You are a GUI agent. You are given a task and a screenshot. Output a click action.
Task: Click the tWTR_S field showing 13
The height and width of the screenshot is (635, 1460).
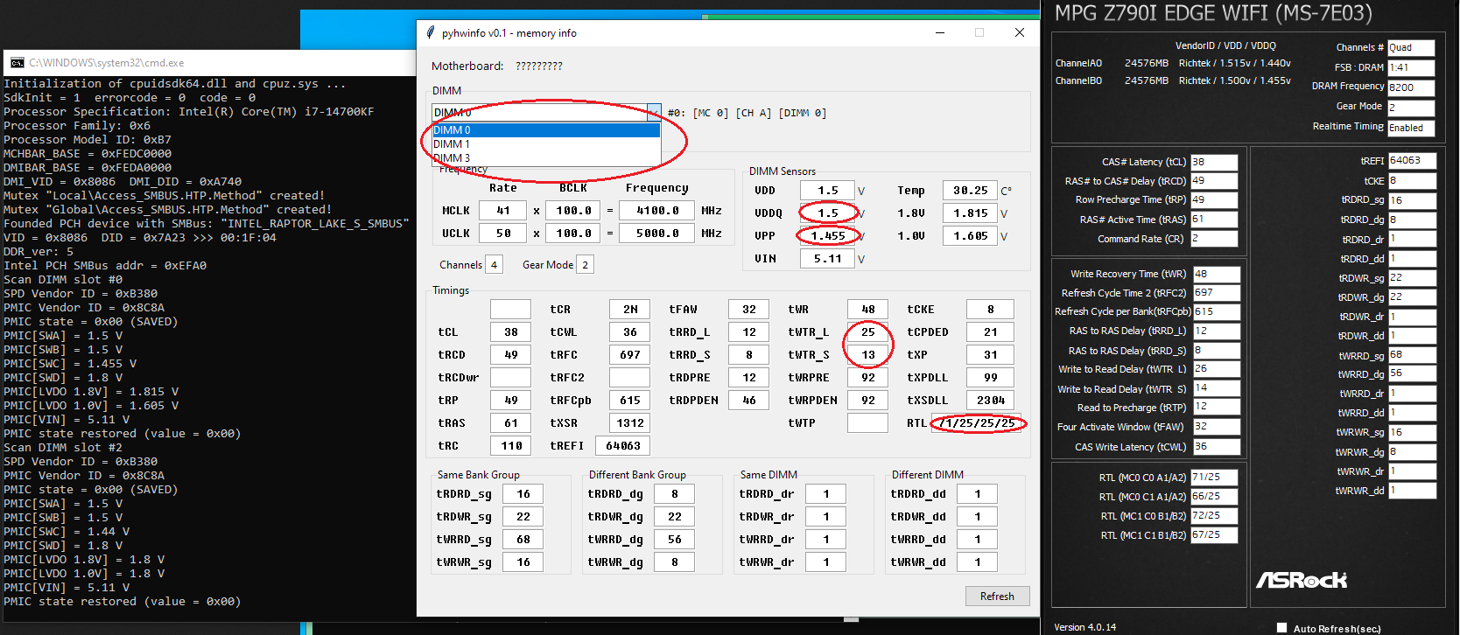pos(868,355)
